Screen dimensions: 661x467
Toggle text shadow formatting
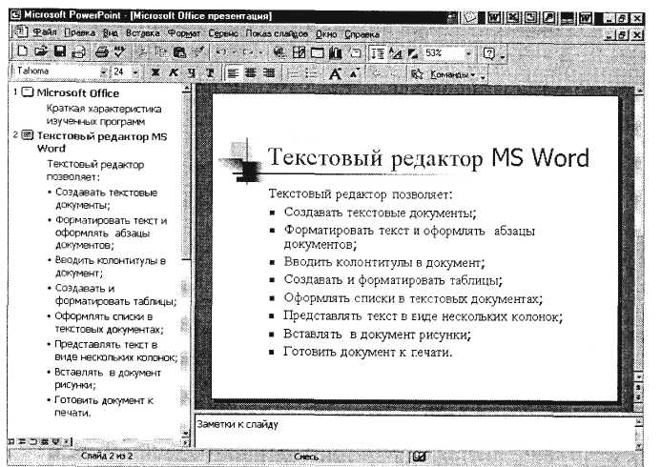(x=210, y=72)
